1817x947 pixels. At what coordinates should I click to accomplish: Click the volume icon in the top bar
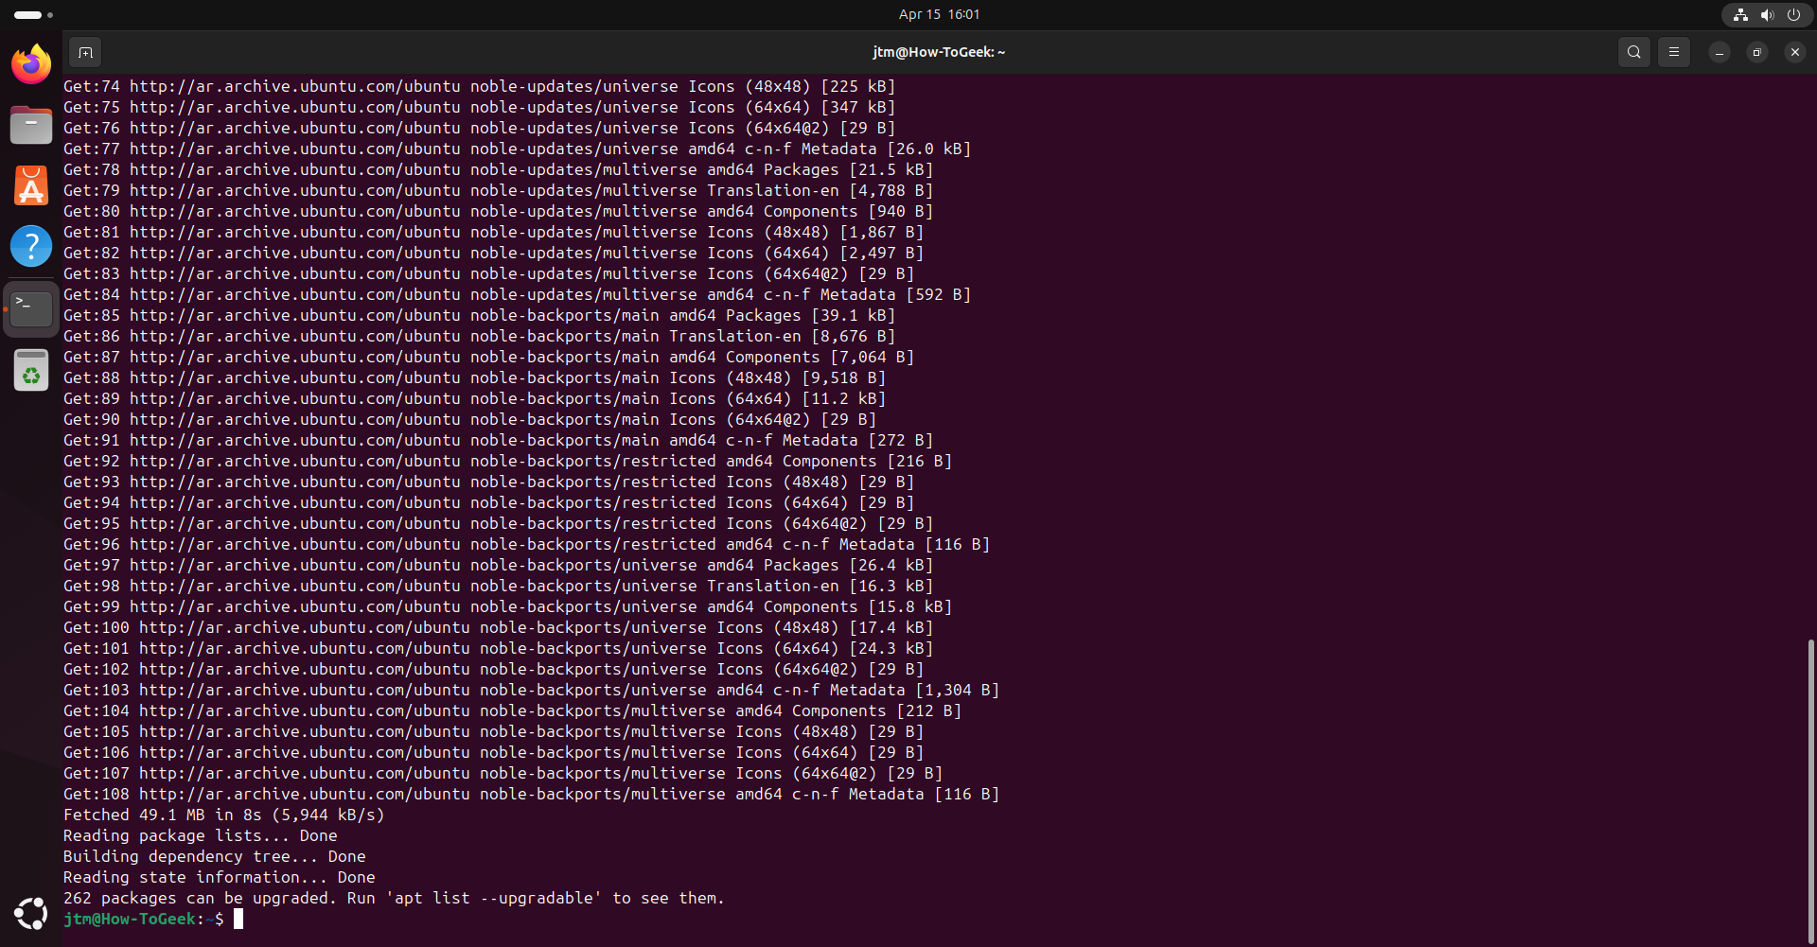pyautogui.click(x=1767, y=14)
